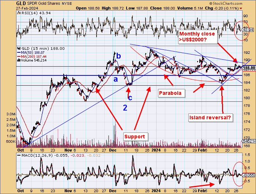Click the -0.055 MACD value tag on the right axis
Image resolution: width=256 pixels, height=194 pixels.
click(248, 175)
